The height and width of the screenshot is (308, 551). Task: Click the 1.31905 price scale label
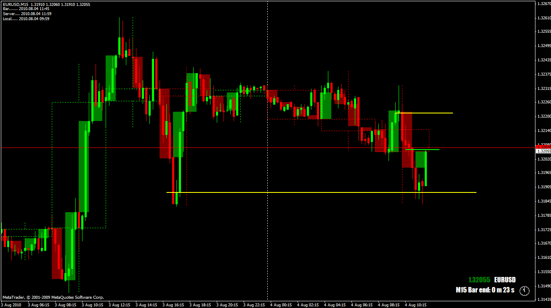point(544,187)
